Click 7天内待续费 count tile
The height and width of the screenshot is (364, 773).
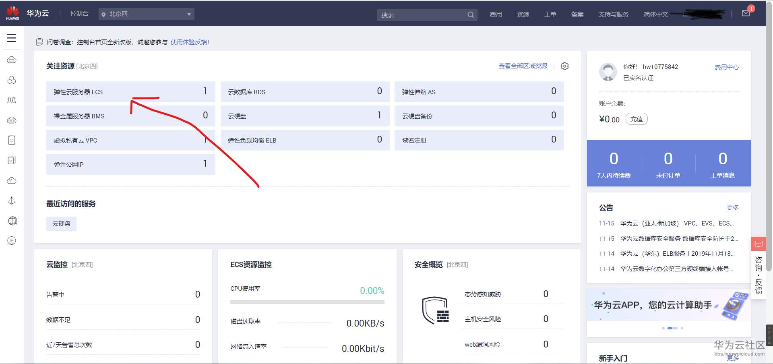(614, 164)
